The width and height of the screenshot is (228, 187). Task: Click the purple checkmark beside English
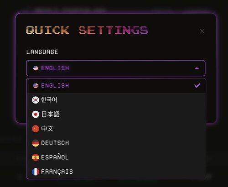197,86
